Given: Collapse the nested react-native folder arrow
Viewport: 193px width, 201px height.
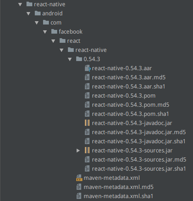Looking at the screenshot, I should tap(62, 50).
